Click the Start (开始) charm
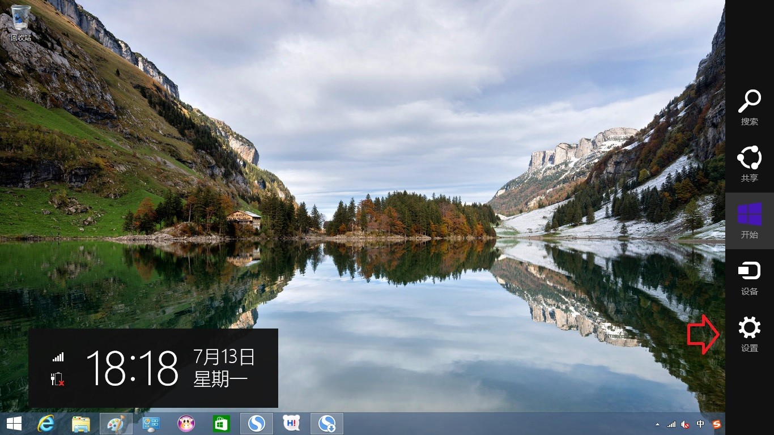The width and height of the screenshot is (774, 435). click(750, 221)
